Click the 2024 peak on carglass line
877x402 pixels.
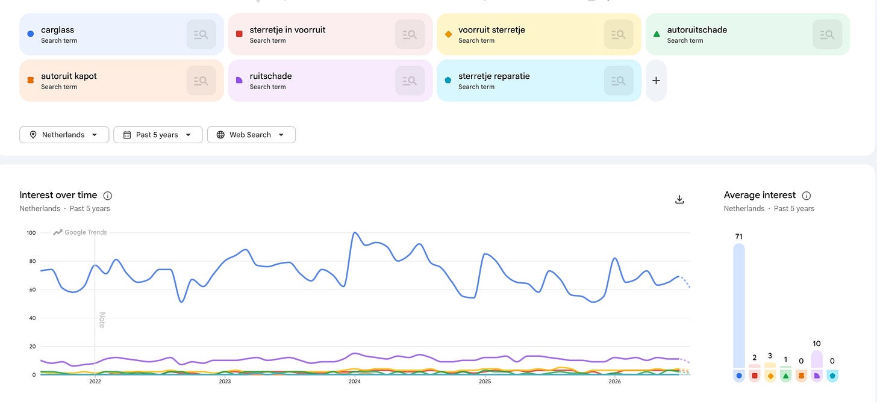[355, 232]
